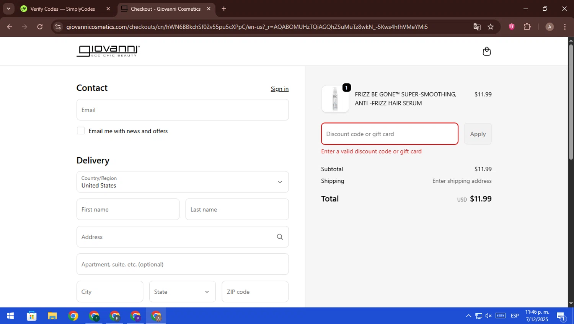This screenshot has width=574, height=324.
Task: Show hidden system tray icons
Action: pyautogui.click(x=468, y=316)
